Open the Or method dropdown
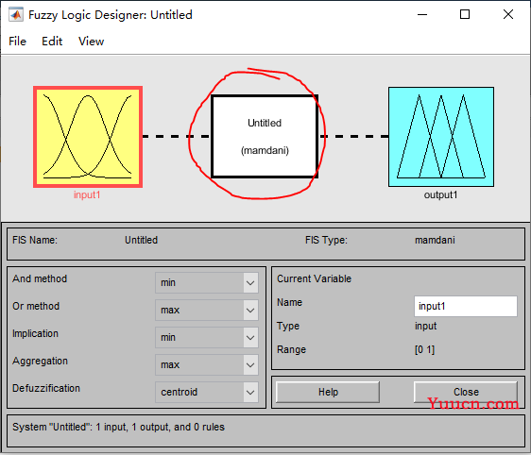This screenshot has width=531, height=455. tap(207, 310)
